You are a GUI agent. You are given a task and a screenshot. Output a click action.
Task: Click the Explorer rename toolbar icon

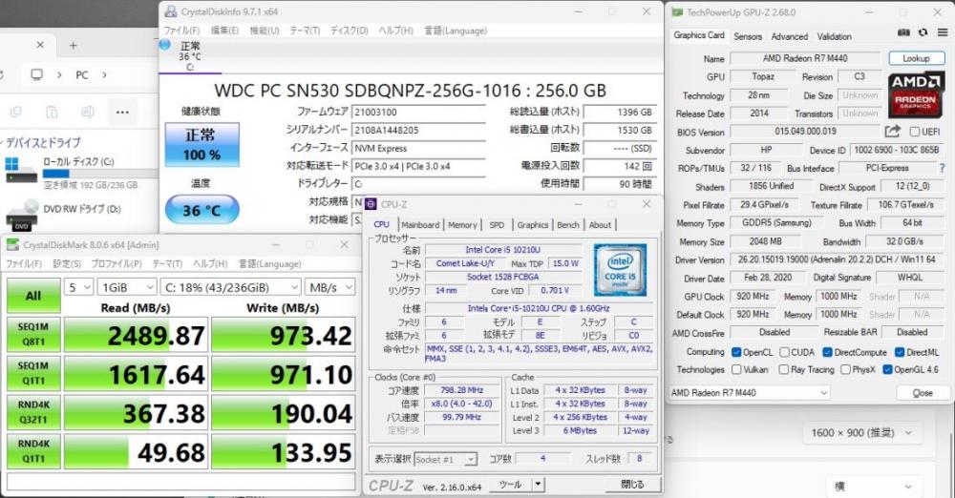coord(88,112)
